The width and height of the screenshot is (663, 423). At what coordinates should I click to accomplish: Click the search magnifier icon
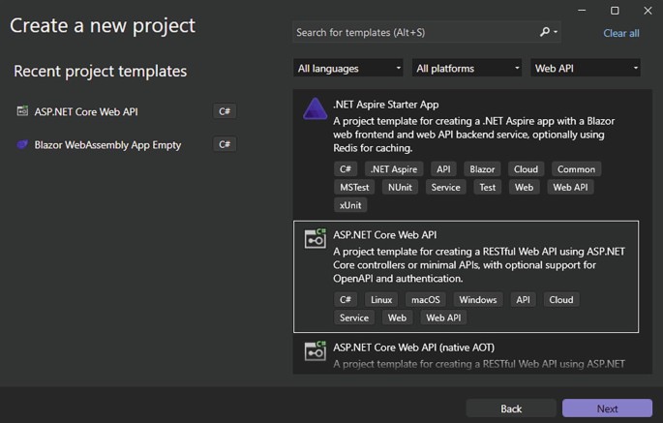coord(545,32)
